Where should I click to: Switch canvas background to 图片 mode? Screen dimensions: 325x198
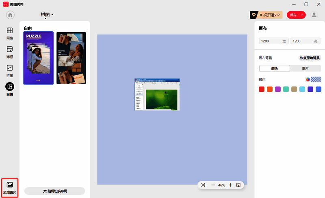coord(305,68)
